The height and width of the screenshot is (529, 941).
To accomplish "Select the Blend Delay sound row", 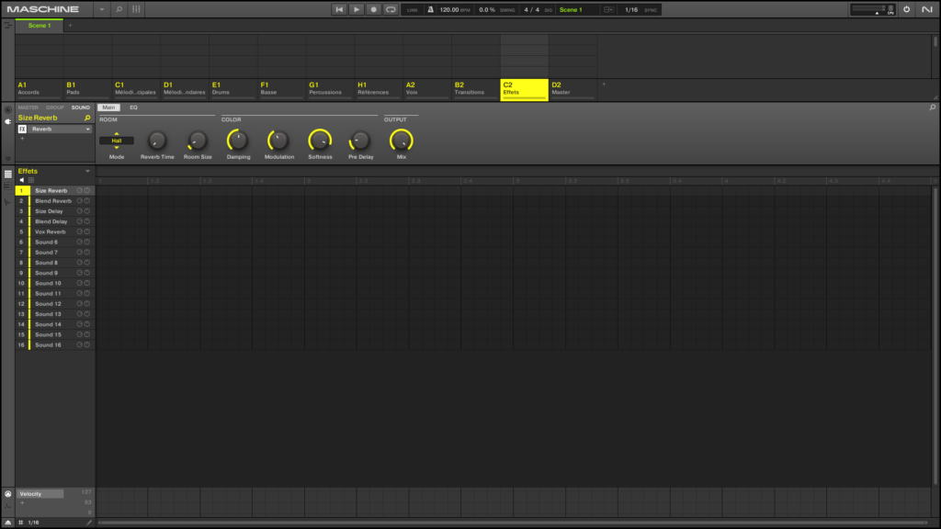I will pyautogui.click(x=55, y=221).
